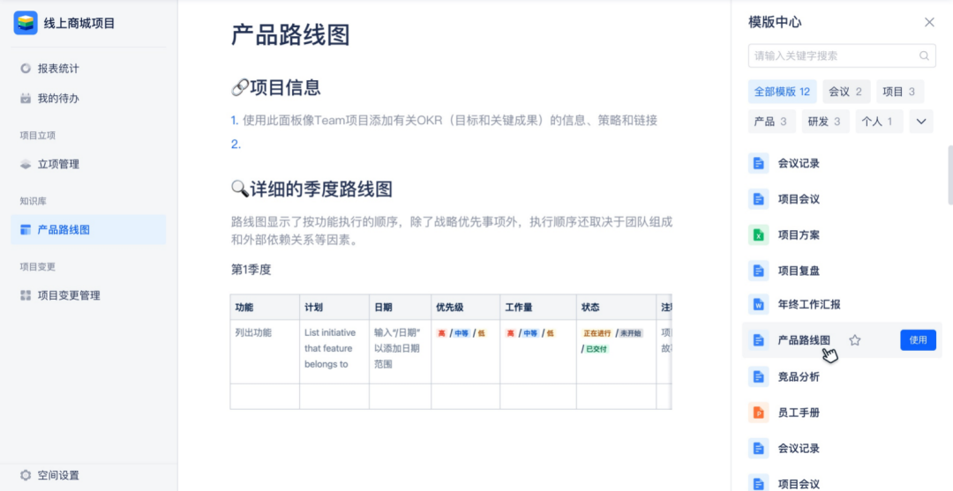Viewport: 953px width, 491px height.
Task: Click the 'List initiative that feature belongs to' cell
Action: point(334,352)
